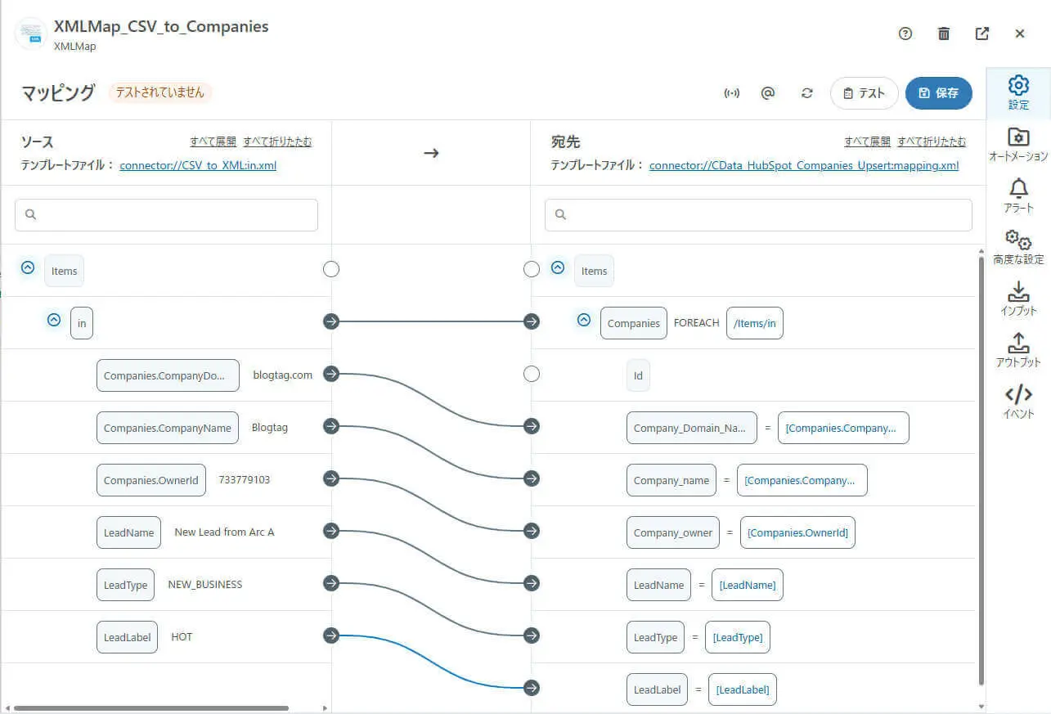This screenshot has height=714, width=1051.
Task: Collapse the source Items node
Action: (28, 267)
